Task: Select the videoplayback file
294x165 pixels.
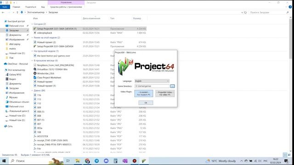Action: click(45, 33)
